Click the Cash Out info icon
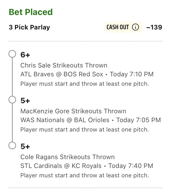The image size is (171, 191). pyautogui.click(x=135, y=27)
